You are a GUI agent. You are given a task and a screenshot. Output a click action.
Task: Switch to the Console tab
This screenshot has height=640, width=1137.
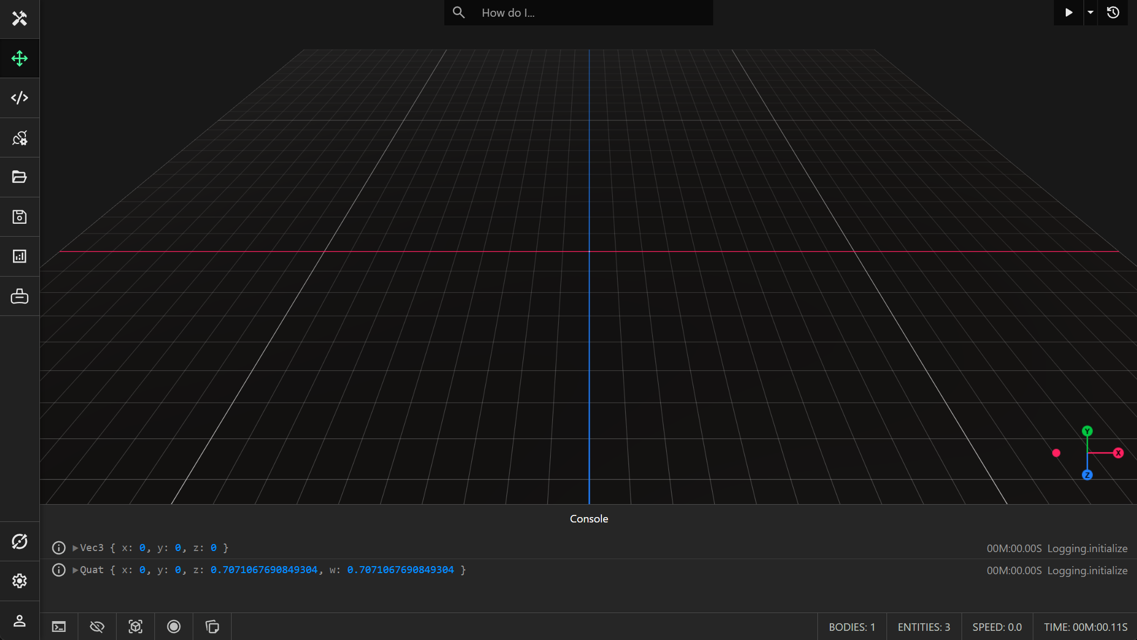coord(588,519)
